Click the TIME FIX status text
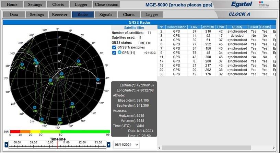Image resolution: width=280 pixels, height=153 pixels. (x=144, y=43)
